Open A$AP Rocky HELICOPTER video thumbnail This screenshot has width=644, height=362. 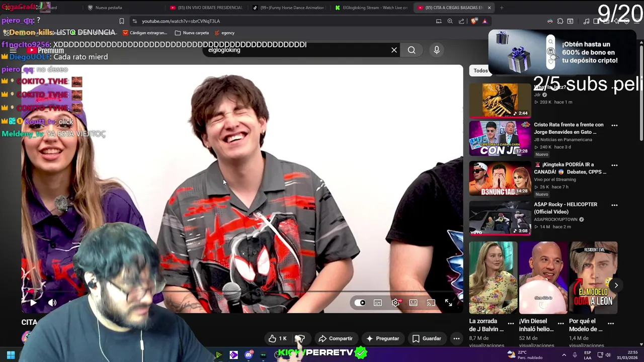click(x=500, y=218)
